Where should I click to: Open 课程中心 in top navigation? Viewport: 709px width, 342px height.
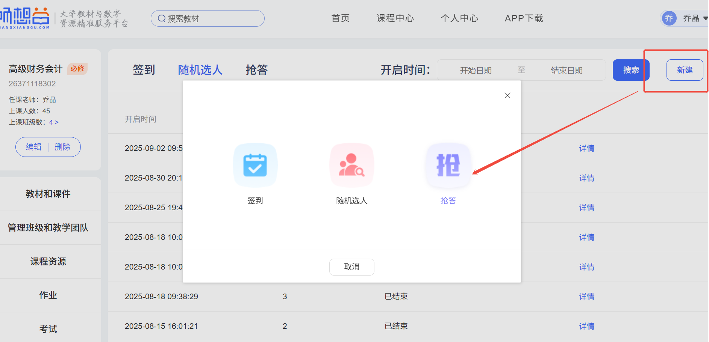(x=395, y=18)
